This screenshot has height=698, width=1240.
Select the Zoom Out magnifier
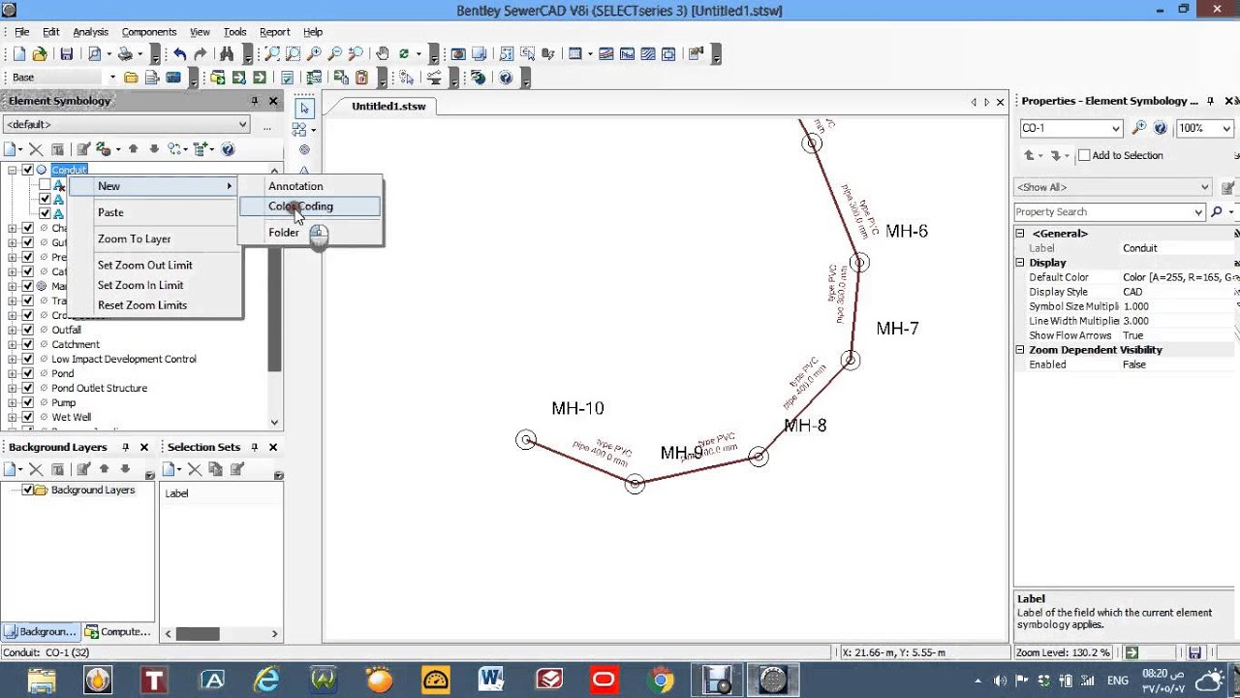(335, 54)
